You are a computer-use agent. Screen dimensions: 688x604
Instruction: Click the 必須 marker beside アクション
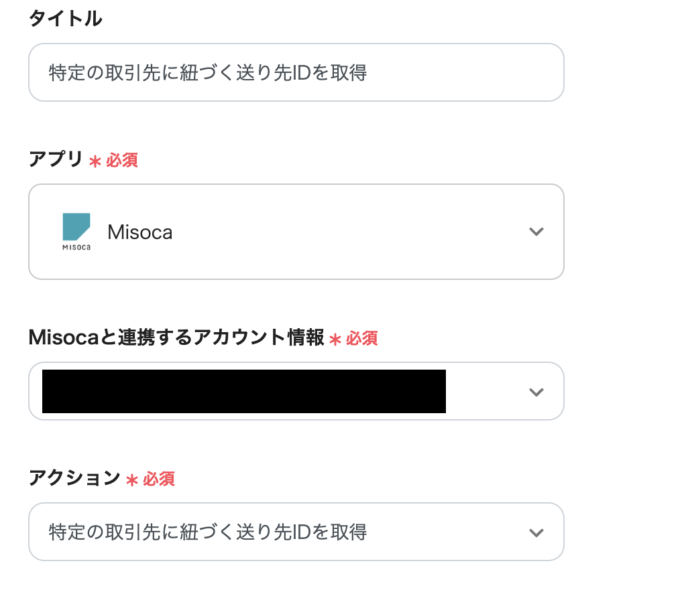click(159, 479)
